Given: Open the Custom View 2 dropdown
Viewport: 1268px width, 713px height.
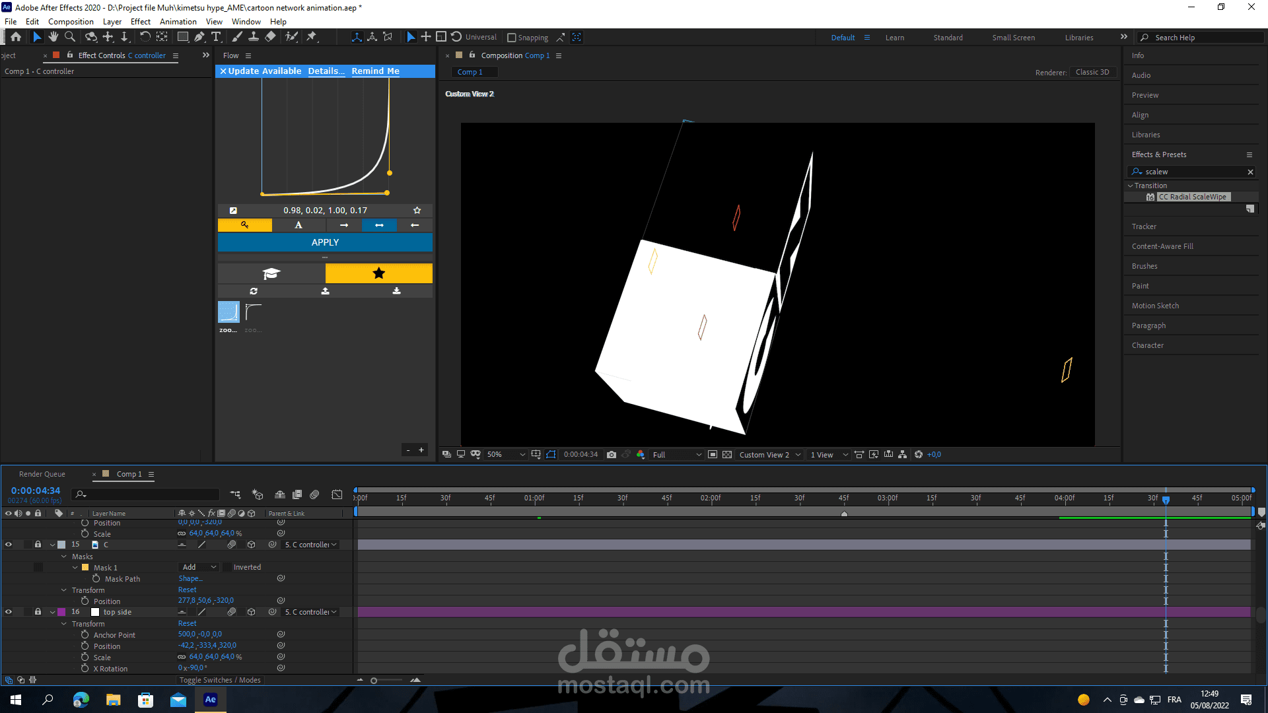Looking at the screenshot, I should point(769,454).
